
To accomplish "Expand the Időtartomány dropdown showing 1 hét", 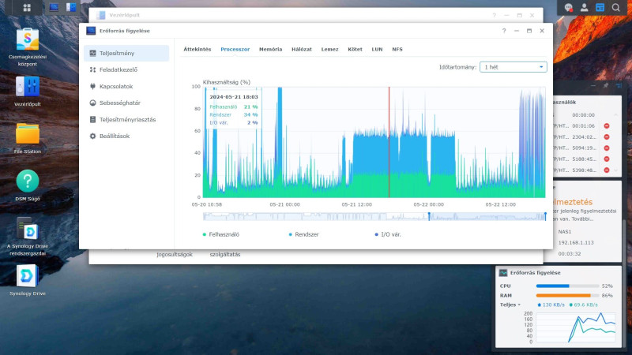I will 513,67.
